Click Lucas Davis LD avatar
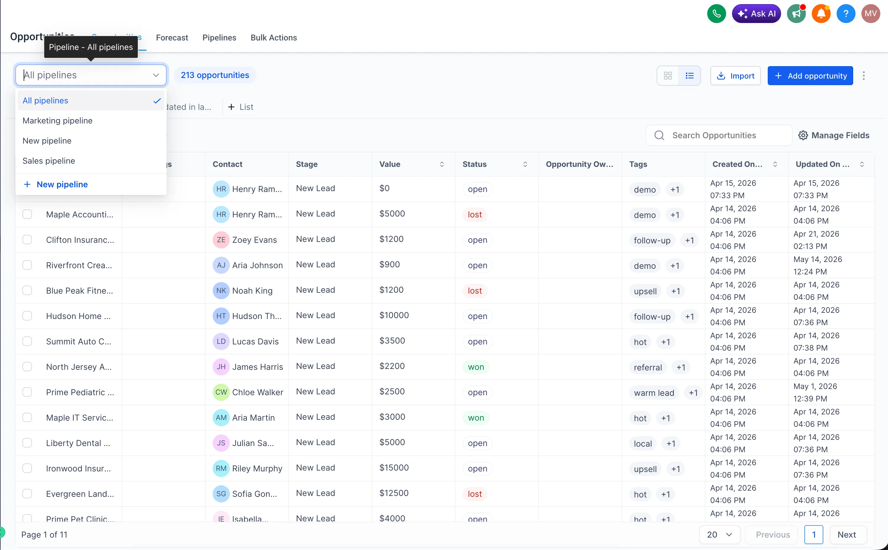The height and width of the screenshot is (550, 888). coord(221,341)
